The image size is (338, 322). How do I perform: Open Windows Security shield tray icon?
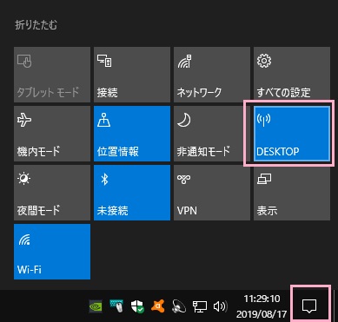point(137,306)
